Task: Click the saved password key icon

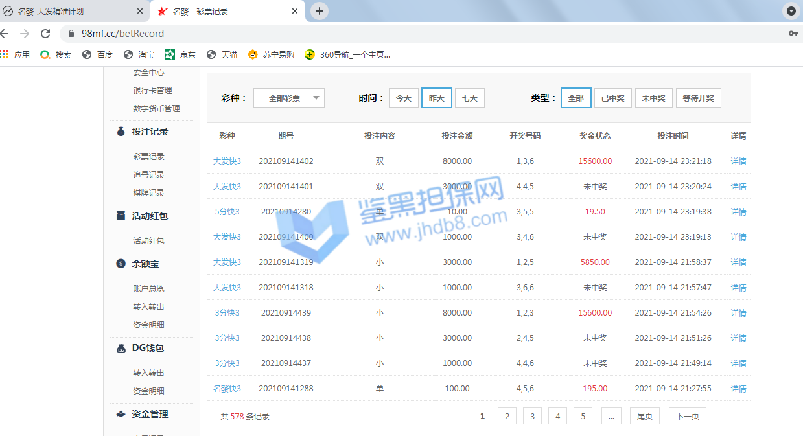Action: [793, 34]
